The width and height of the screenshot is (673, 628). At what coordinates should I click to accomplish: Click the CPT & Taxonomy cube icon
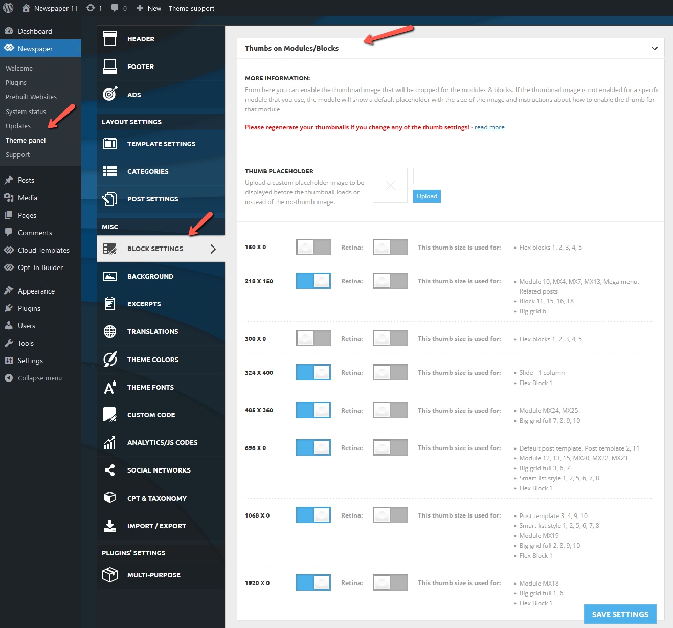110,498
